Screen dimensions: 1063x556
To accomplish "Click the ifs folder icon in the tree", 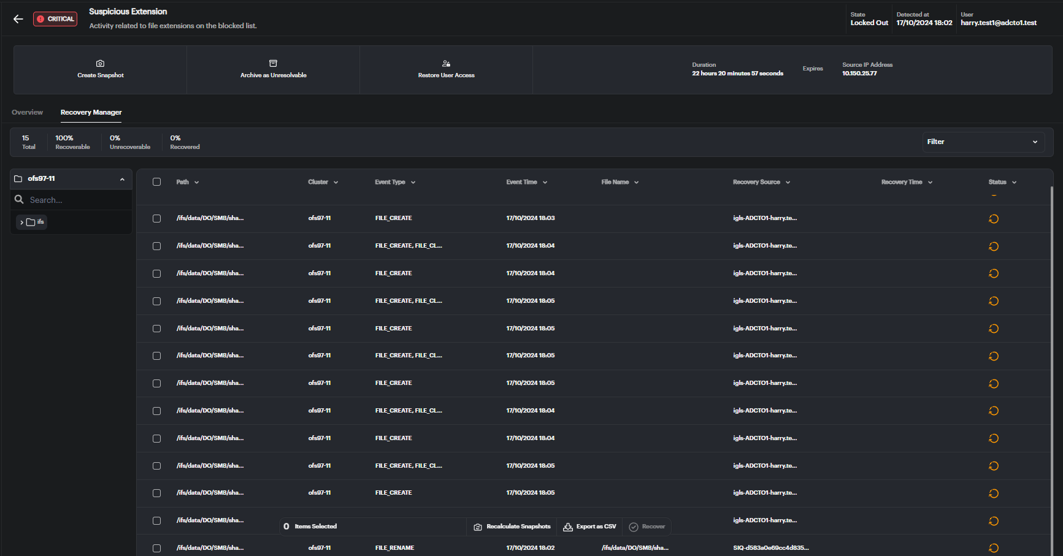I will 31,222.
